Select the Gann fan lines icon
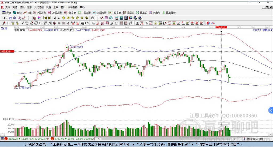The height and width of the screenshot is (147, 273). click(98, 23)
